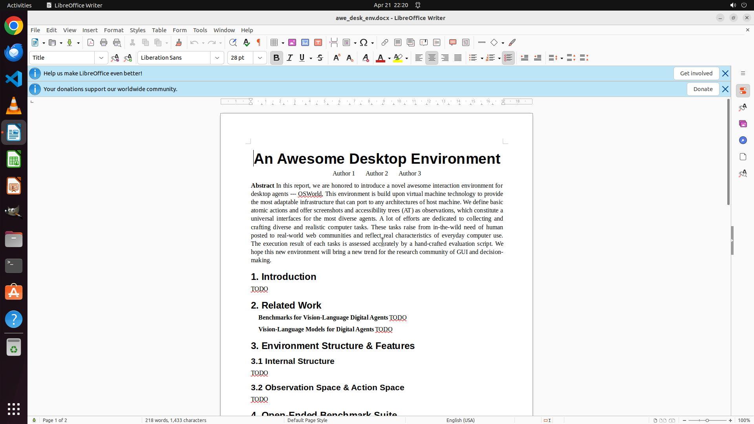The width and height of the screenshot is (754, 424).
Task: Insert a special character symbol
Action: (364, 42)
